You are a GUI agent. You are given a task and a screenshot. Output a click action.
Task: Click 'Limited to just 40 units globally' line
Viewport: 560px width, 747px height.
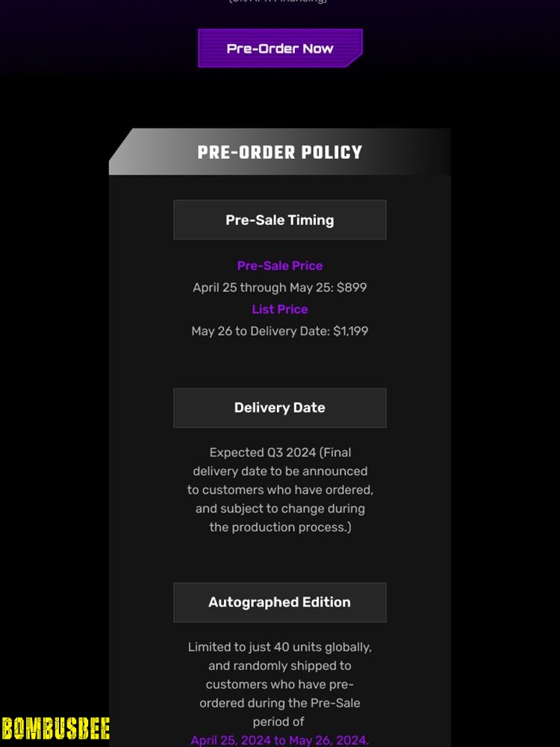click(x=280, y=647)
